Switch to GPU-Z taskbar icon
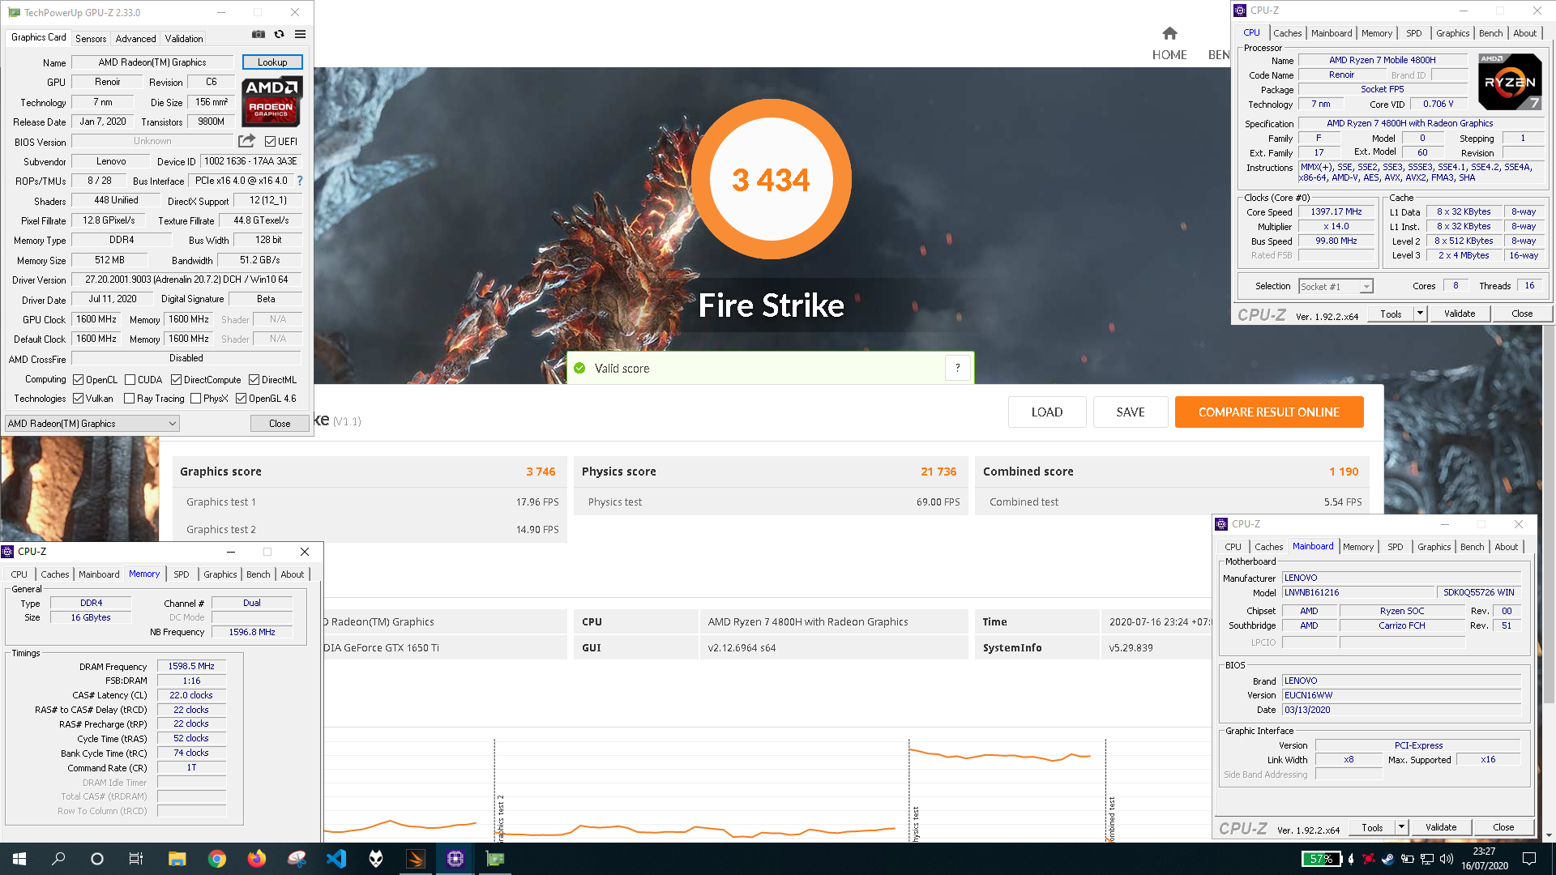The height and width of the screenshot is (875, 1556). tap(495, 859)
